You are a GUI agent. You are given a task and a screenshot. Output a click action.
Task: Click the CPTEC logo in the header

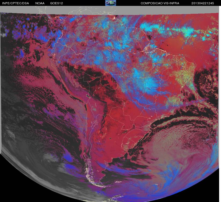[x=111, y=3]
